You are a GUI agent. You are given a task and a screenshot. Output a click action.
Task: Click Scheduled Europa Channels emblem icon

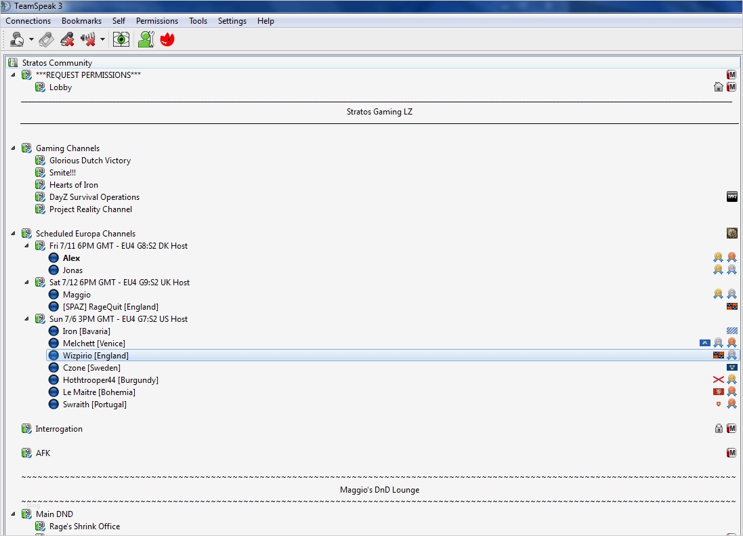732,232
